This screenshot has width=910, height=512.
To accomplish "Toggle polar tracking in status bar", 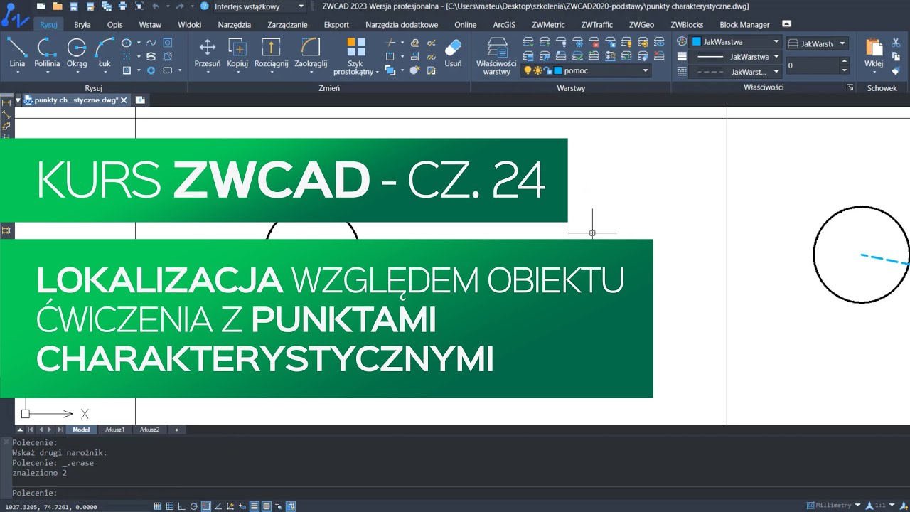I will click(x=193, y=506).
